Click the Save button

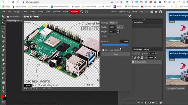click(115, 54)
